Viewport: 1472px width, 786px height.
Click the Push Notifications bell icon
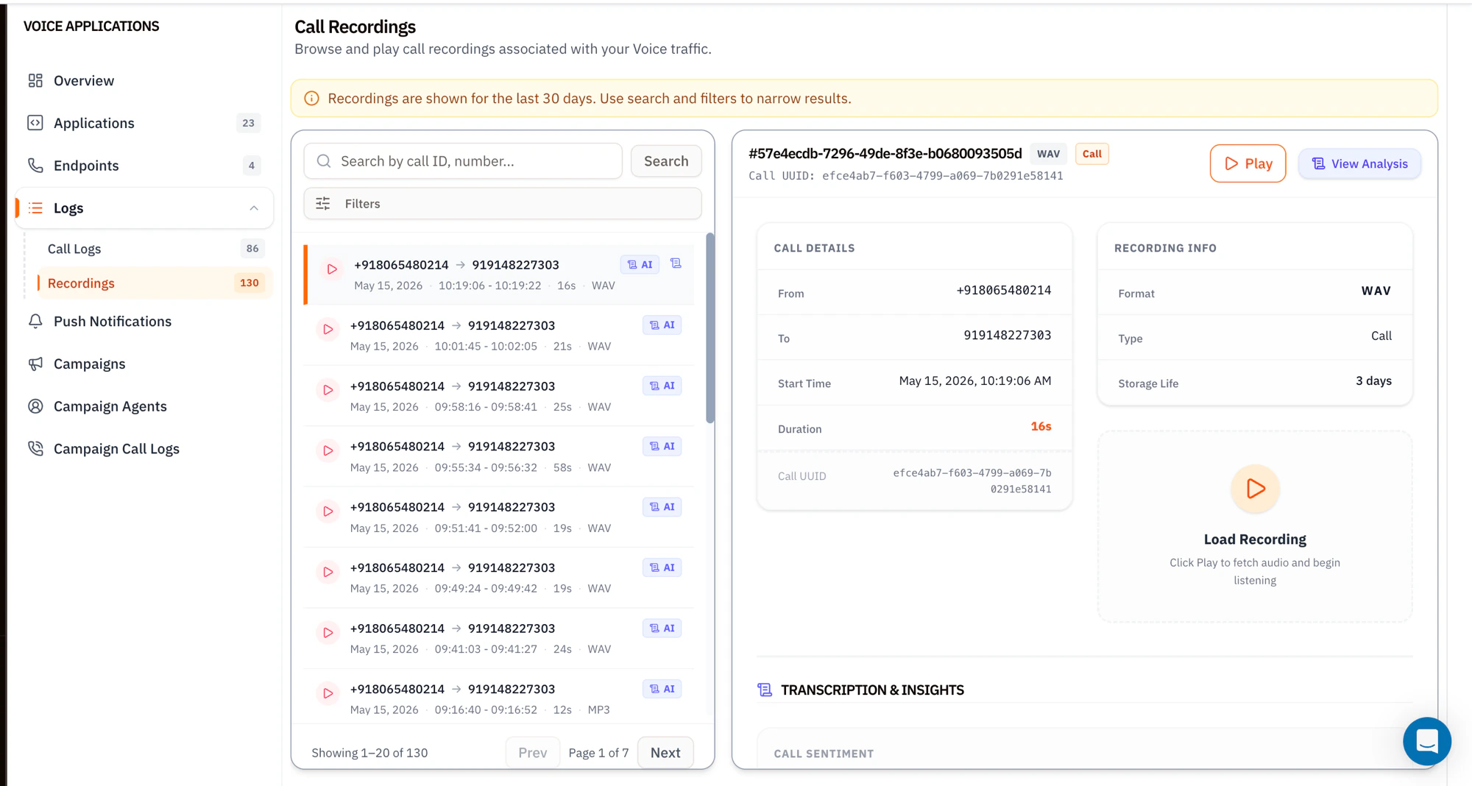tap(35, 322)
